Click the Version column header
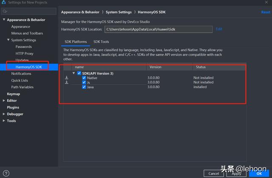This screenshot has width=272, height=178. pyautogui.click(x=170, y=67)
